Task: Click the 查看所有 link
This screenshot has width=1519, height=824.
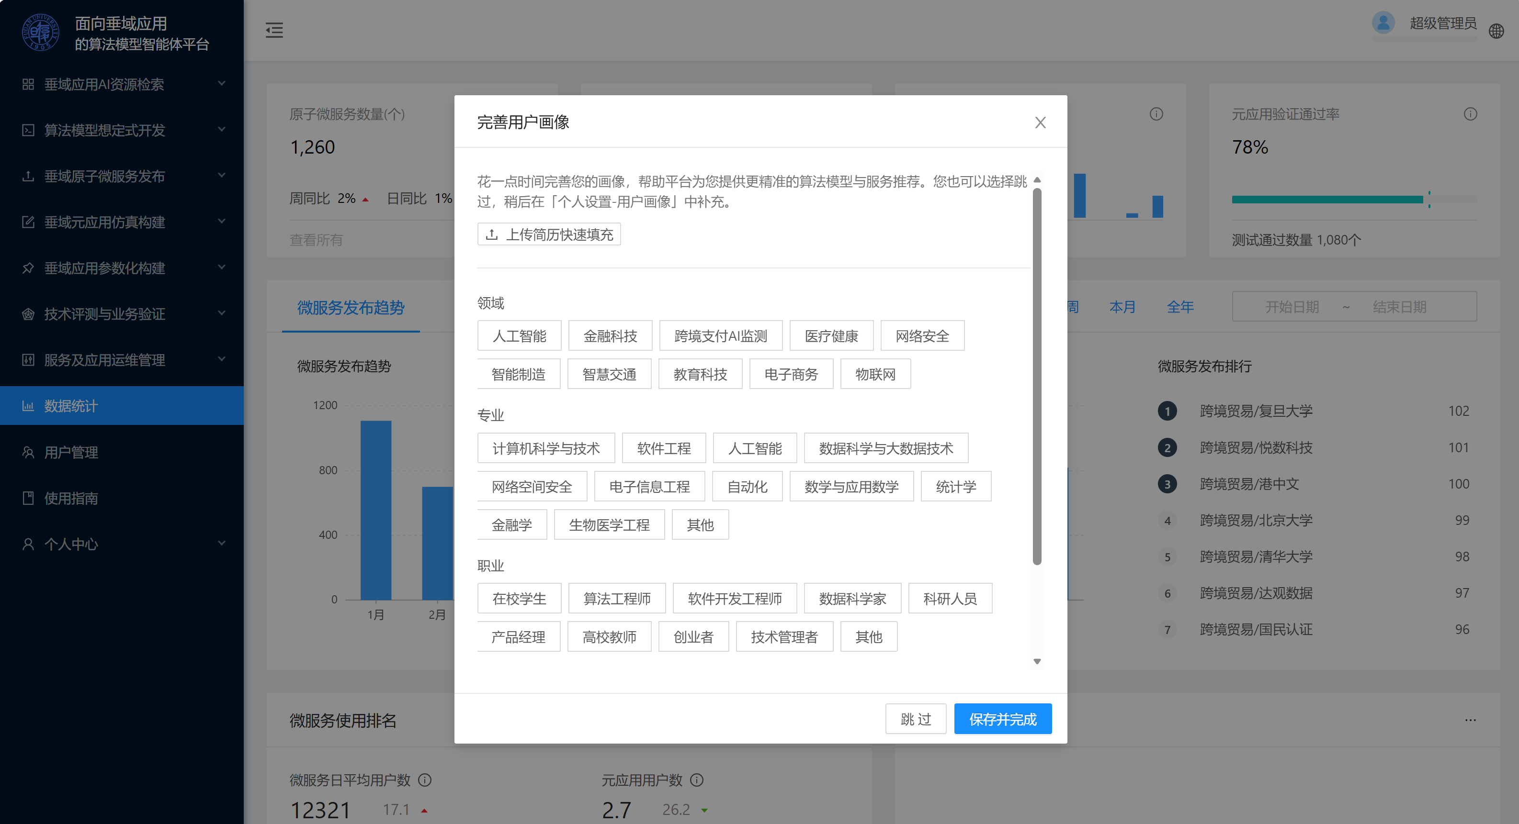Action: pyautogui.click(x=316, y=240)
